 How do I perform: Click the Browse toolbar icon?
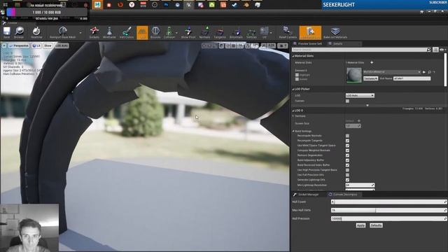point(19,33)
